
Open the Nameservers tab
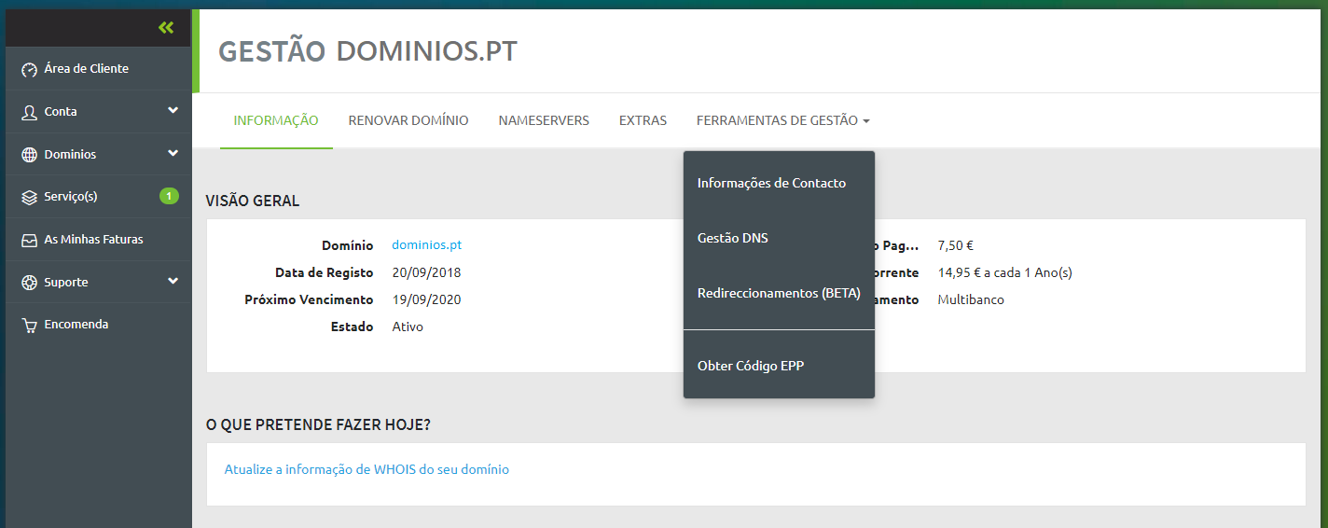coord(544,120)
